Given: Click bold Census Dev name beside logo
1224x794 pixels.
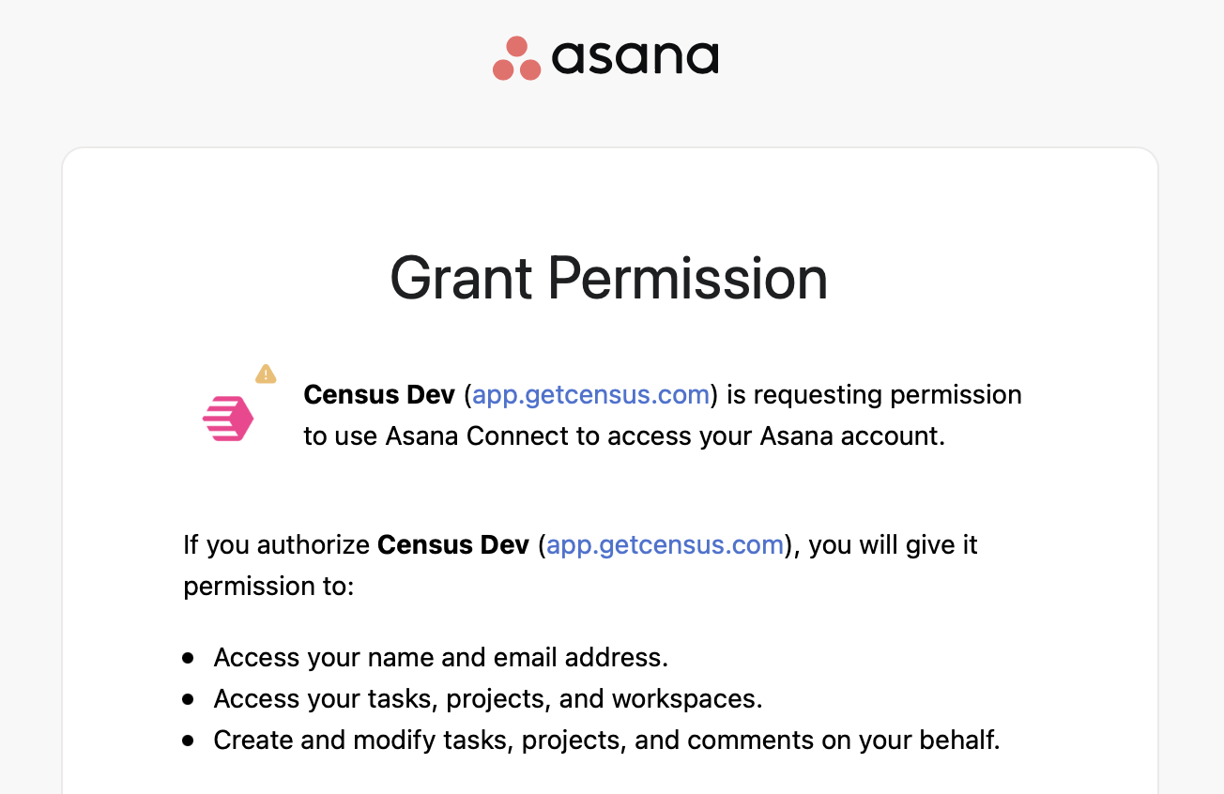Looking at the screenshot, I should (x=379, y=395).
